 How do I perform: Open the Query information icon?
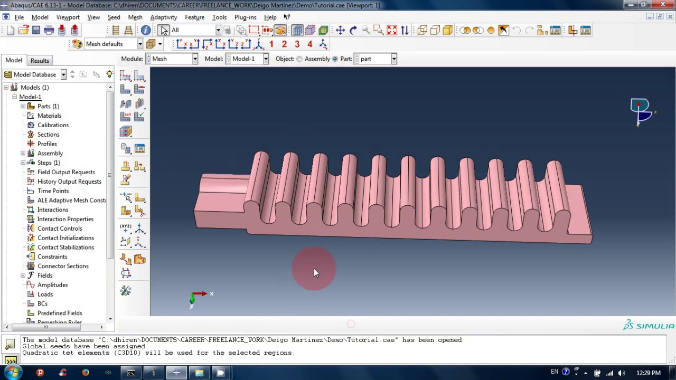[x=146, y=31]
